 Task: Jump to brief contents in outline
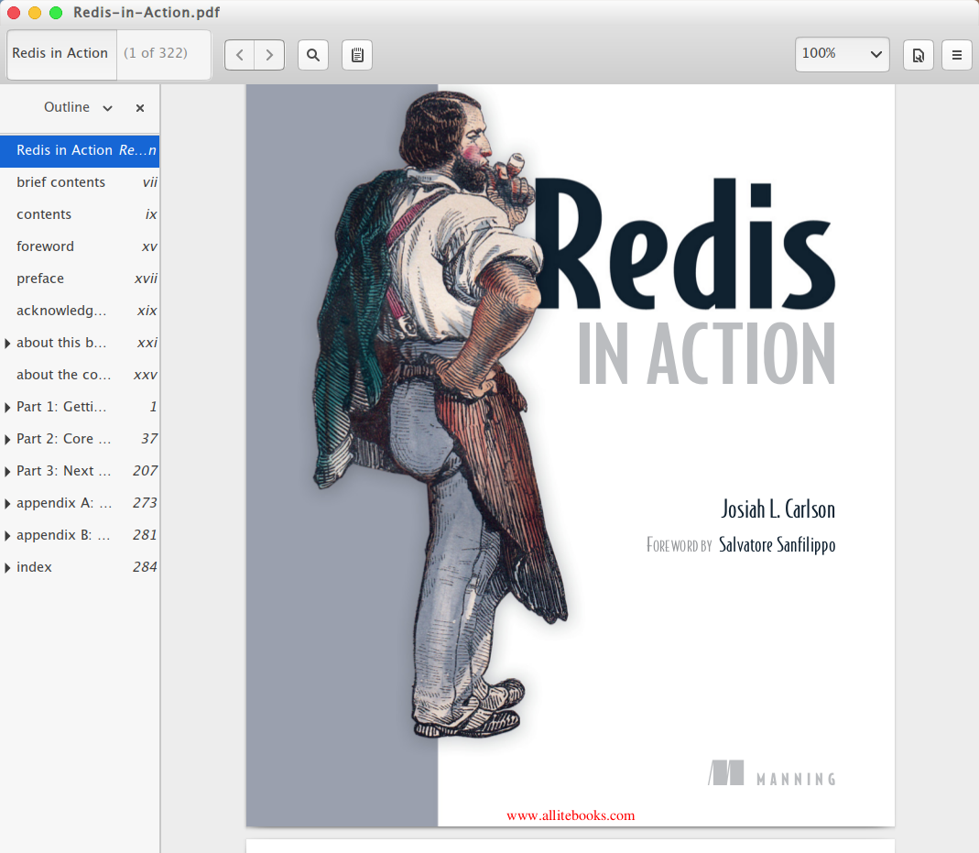(80, 182)
